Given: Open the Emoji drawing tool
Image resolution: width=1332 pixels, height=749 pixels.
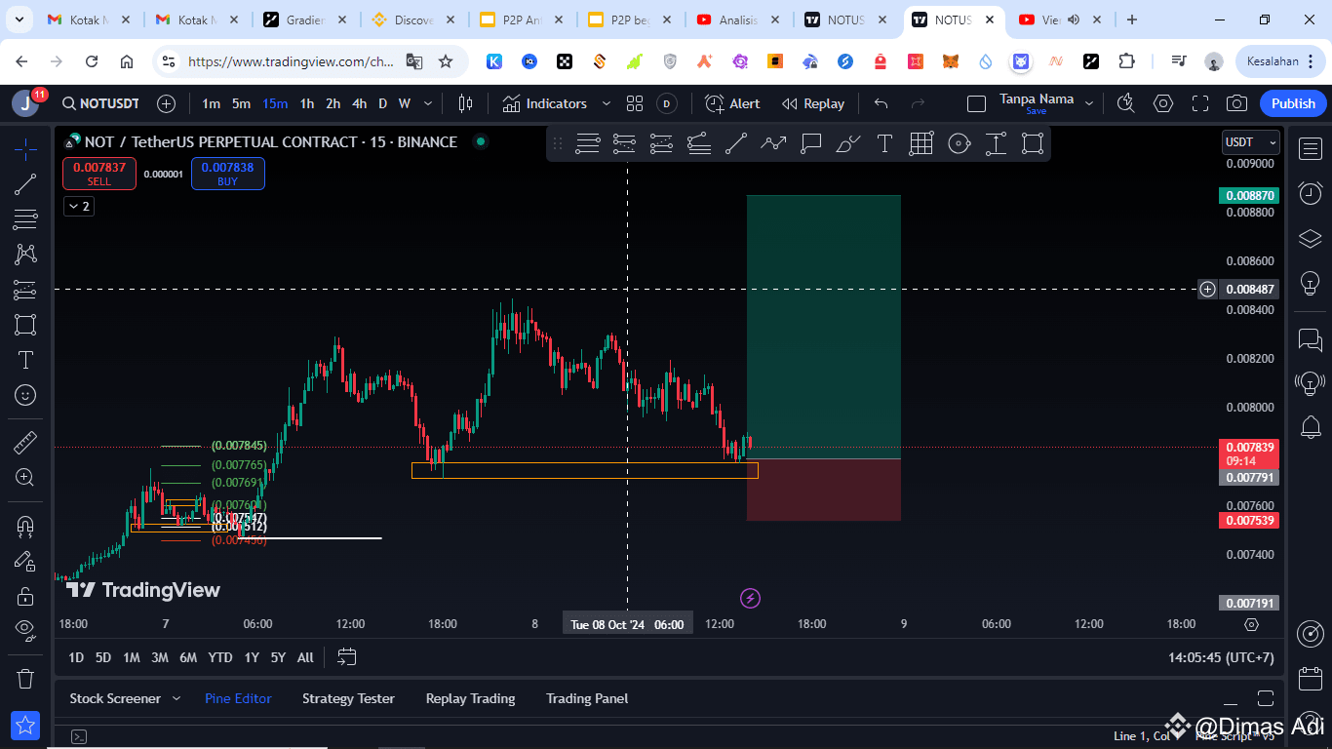Looking at the screenshot, I should pos(25,395).
